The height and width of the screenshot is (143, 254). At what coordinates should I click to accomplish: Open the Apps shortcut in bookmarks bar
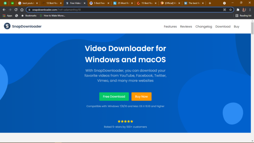point(7,16)
